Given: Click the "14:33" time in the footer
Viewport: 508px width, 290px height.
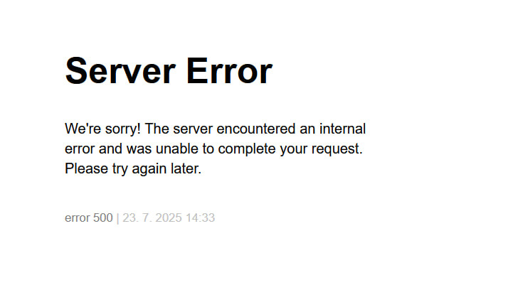Looking at the screenshot, I should click(x=200, y=217).
